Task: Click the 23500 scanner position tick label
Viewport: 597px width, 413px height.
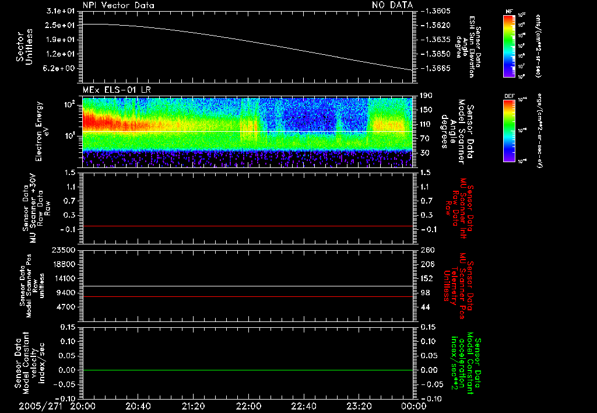Action: 63,250
